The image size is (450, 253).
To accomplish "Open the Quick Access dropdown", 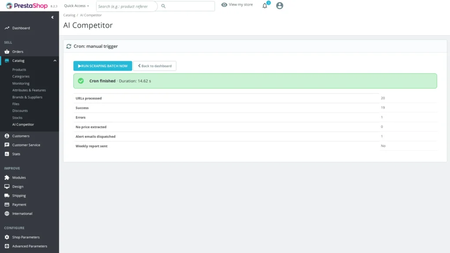I will point(76,6).
